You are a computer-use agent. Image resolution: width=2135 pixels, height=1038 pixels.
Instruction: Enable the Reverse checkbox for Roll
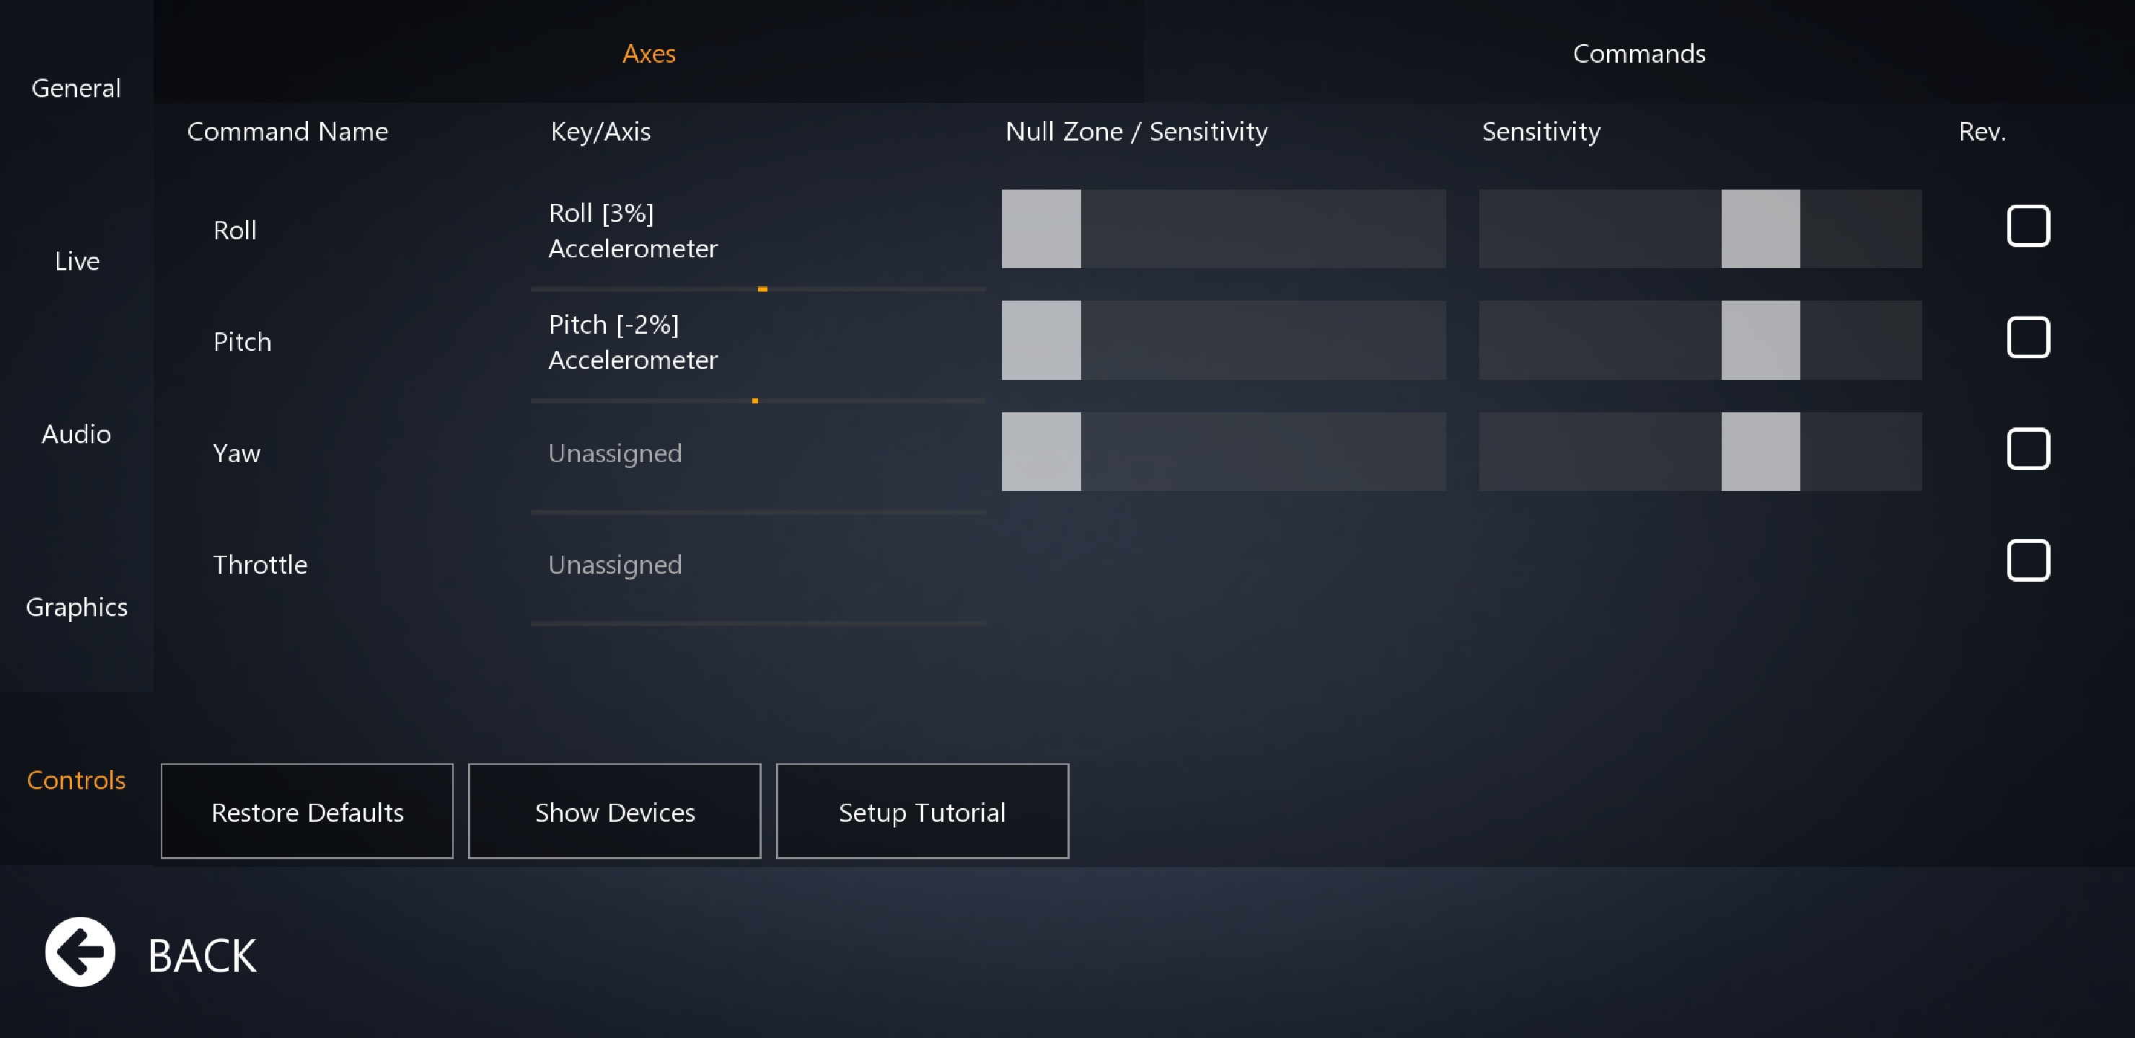pyautogui.click(x=2028, y=226)
